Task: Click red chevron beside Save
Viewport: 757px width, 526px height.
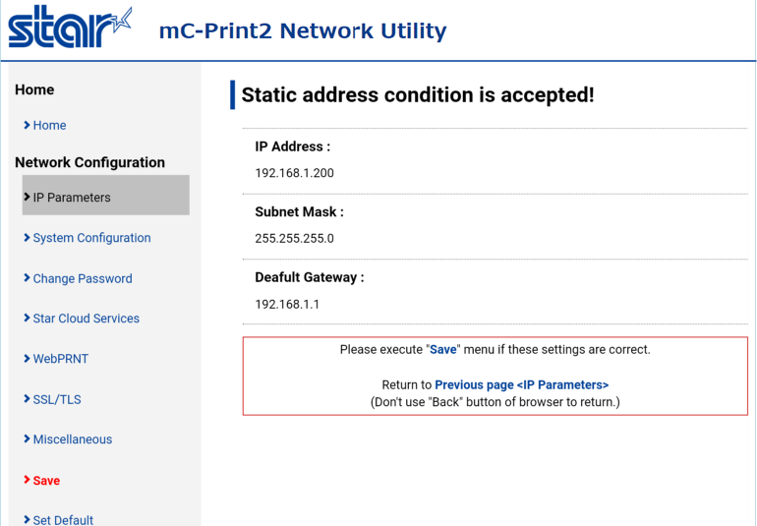Action: 27,481
